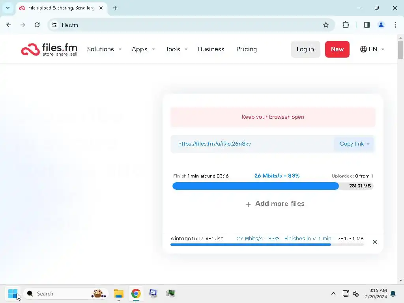Click Add more files
404x303 pixels.
(x=275, y=204)
